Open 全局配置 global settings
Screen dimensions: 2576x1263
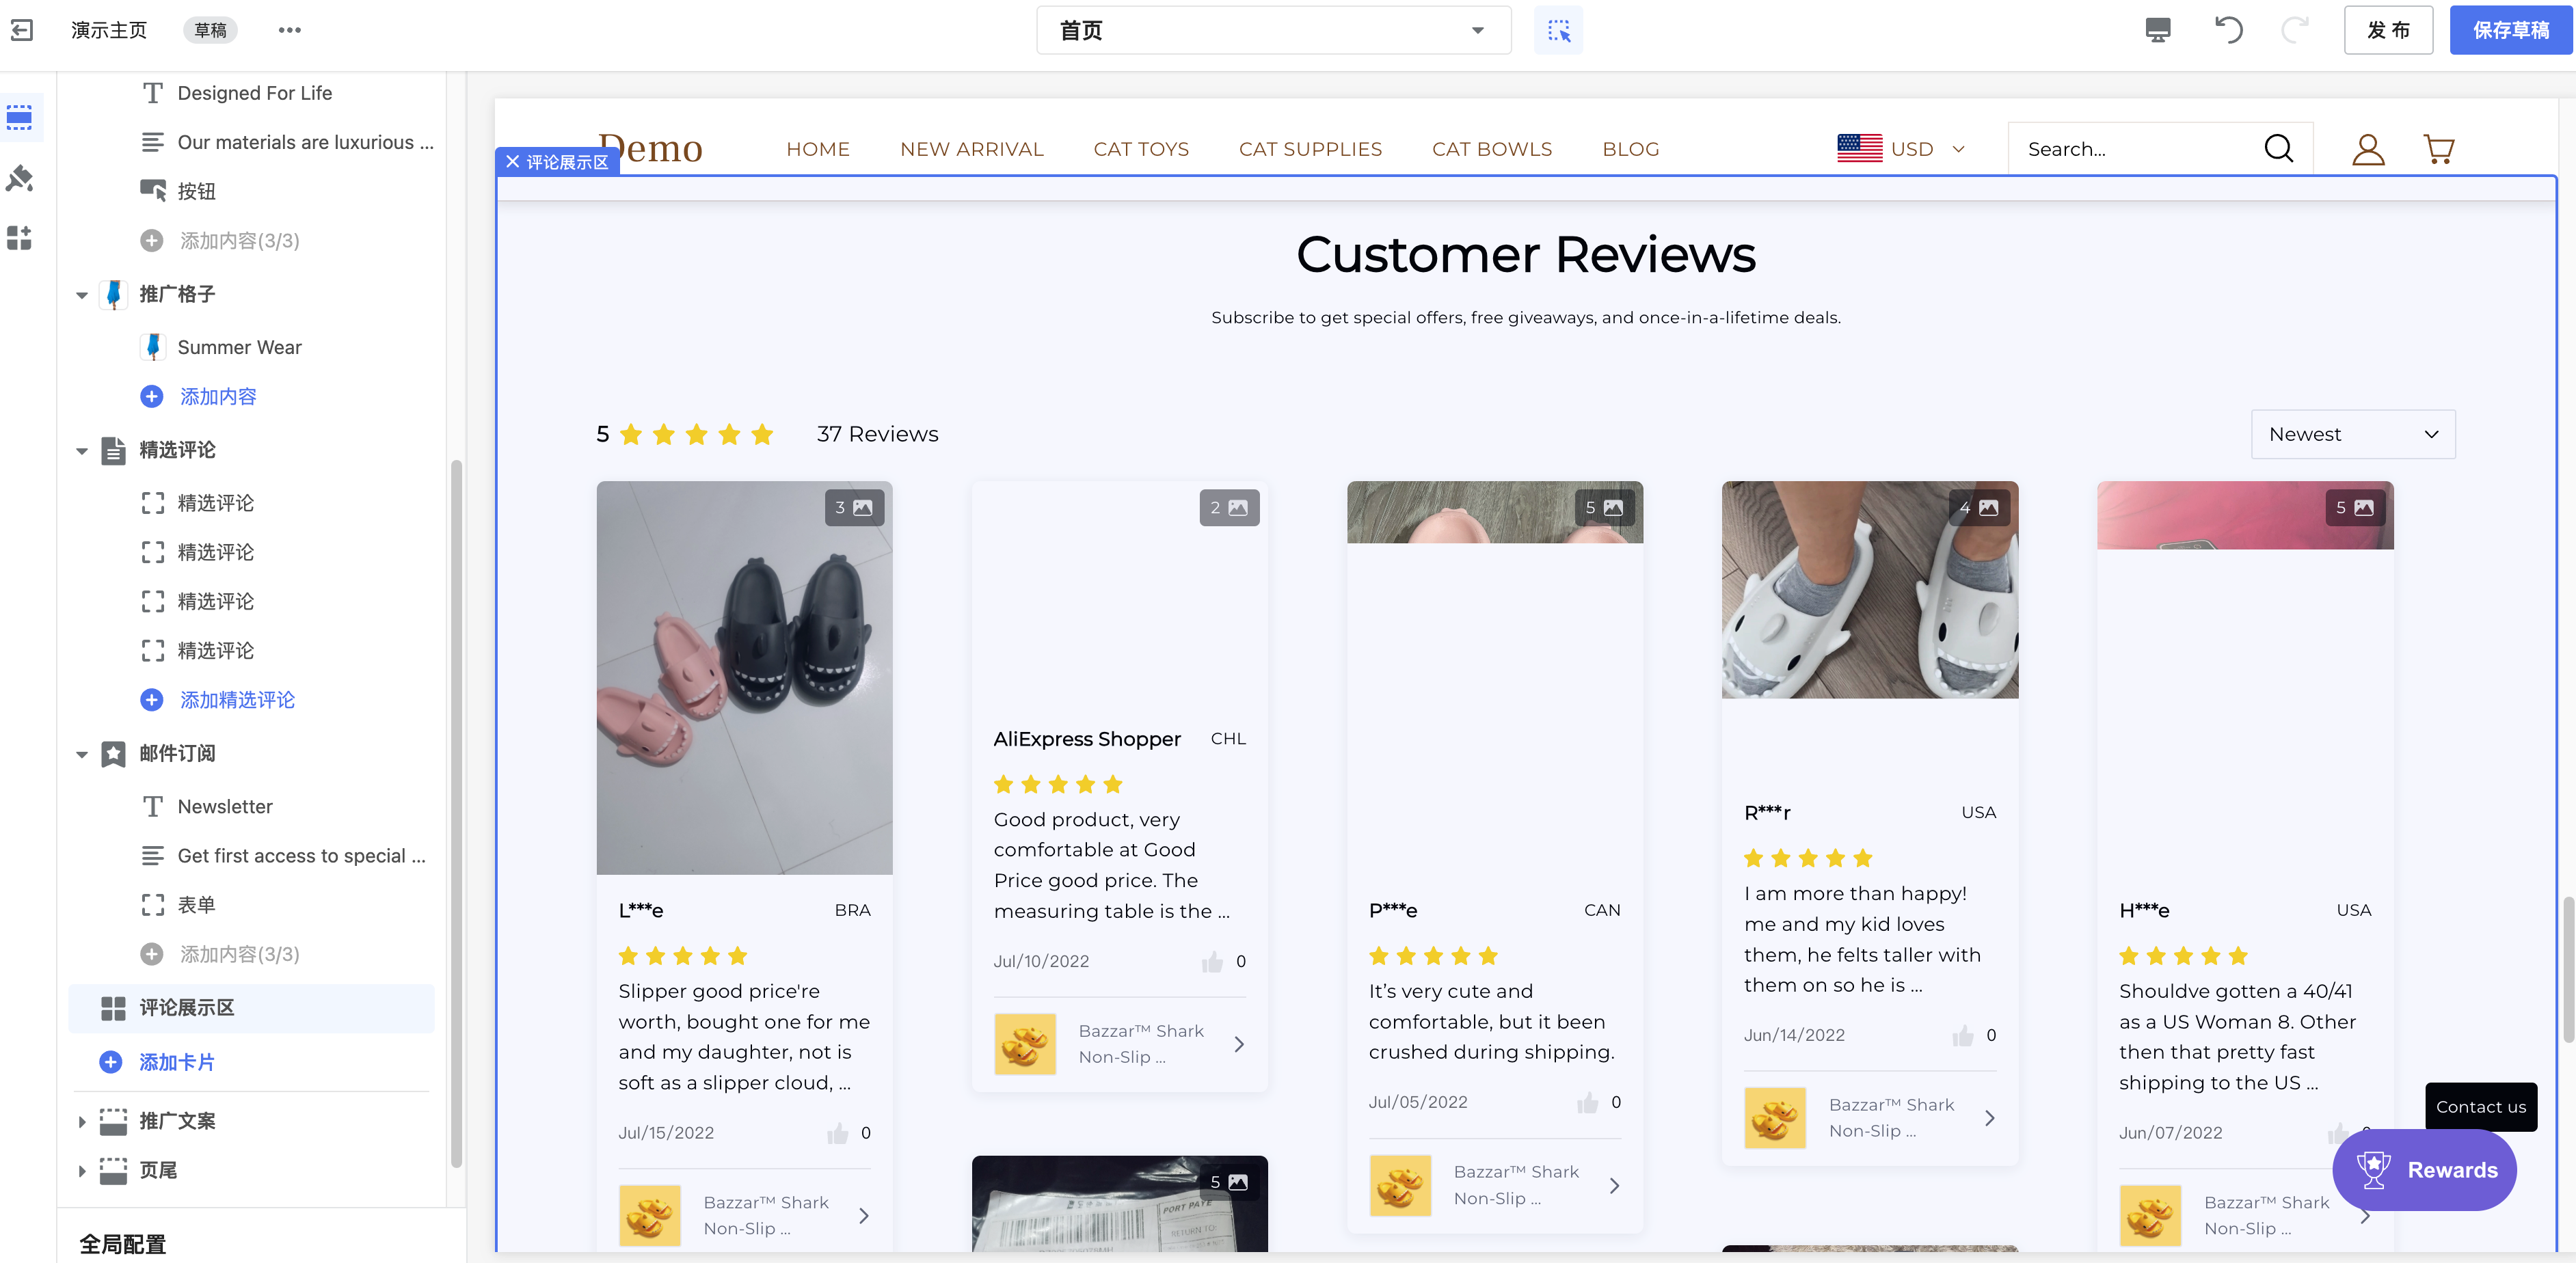(123, 1244)
